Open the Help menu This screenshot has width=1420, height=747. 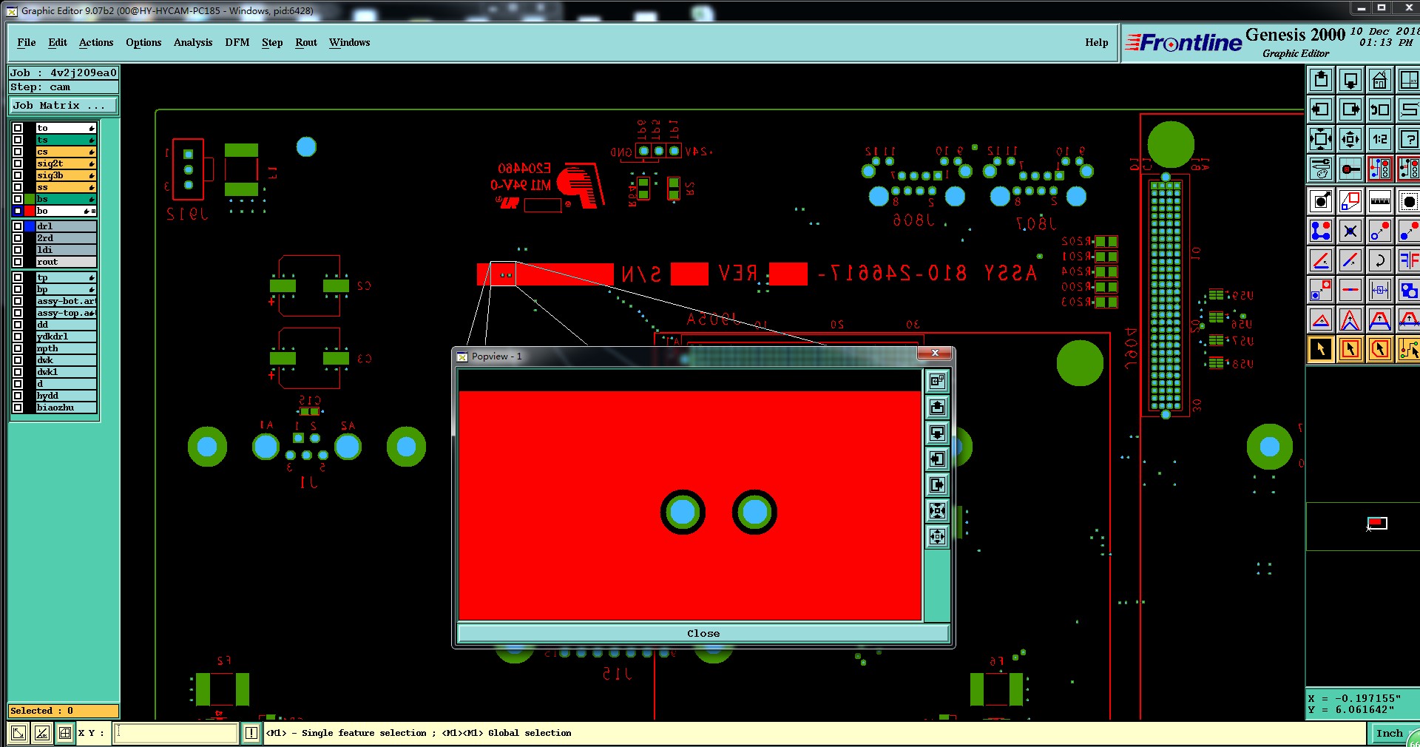click(1097, 42)
